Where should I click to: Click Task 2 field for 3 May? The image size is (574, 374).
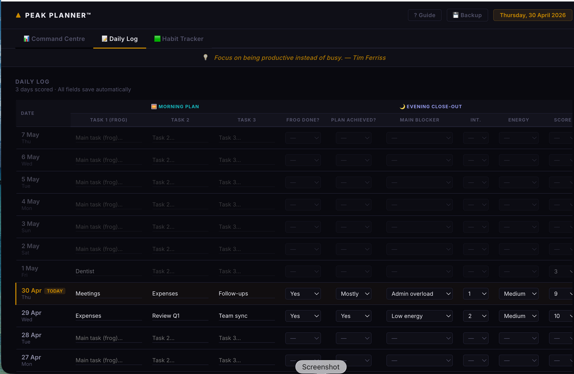coord(180,227)
